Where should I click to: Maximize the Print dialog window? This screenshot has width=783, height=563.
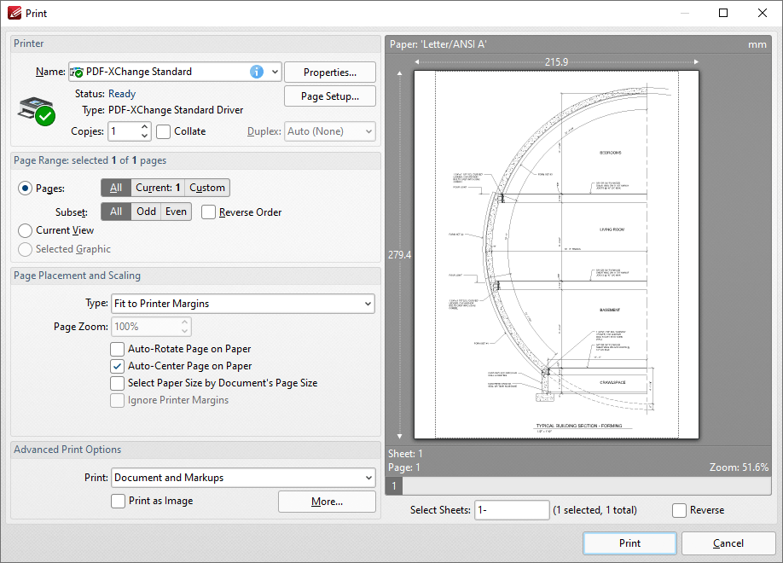pyautogui.click(x=723, y=13)
